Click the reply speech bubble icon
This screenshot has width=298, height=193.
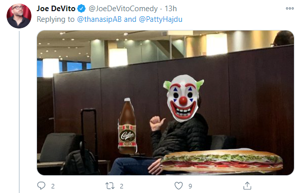pyautogui.click(x=41, y=185)
